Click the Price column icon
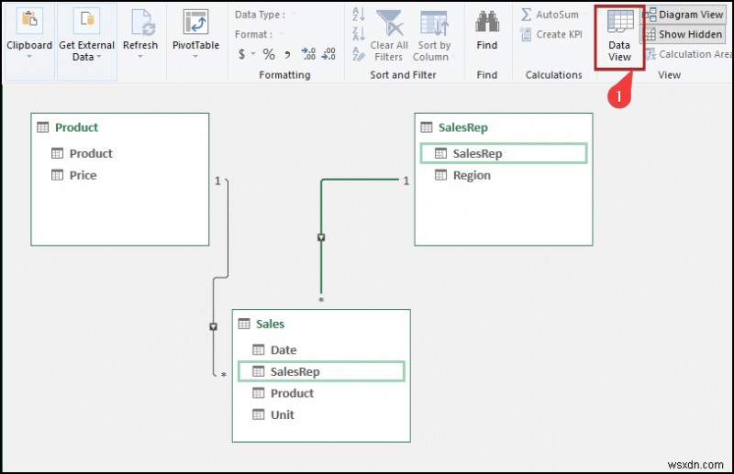 tap(57, 175)
